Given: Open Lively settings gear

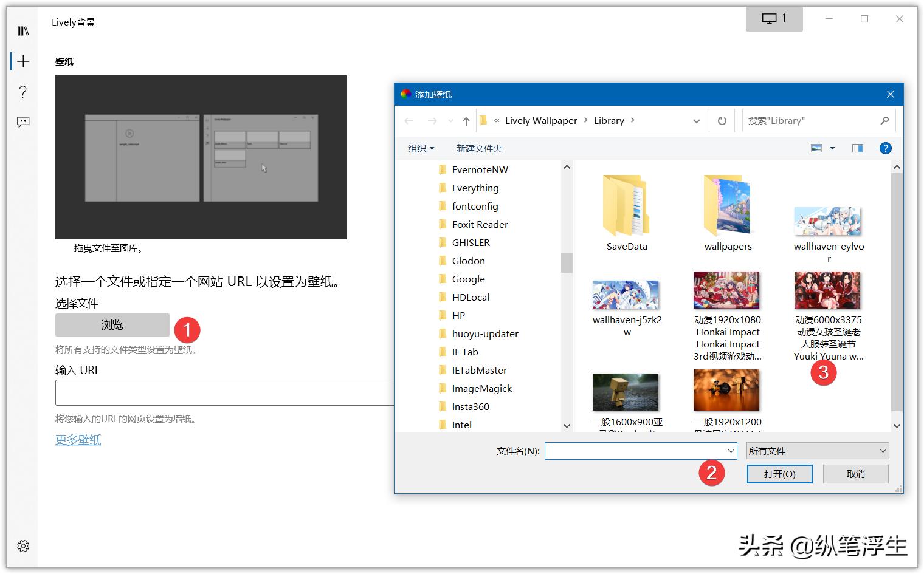Looking at the screenshot, I should (22, 545).
